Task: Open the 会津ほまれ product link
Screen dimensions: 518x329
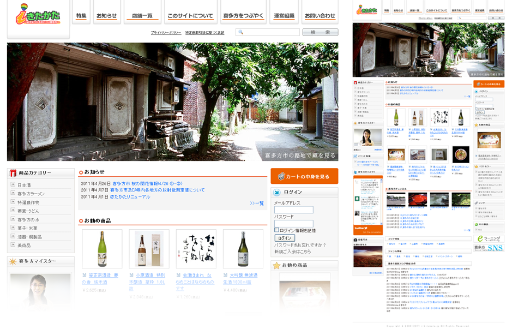Action: tap(195, 282)
